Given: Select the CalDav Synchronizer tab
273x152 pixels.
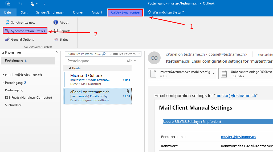Looking at the screenshot, I should click(125, 12).
